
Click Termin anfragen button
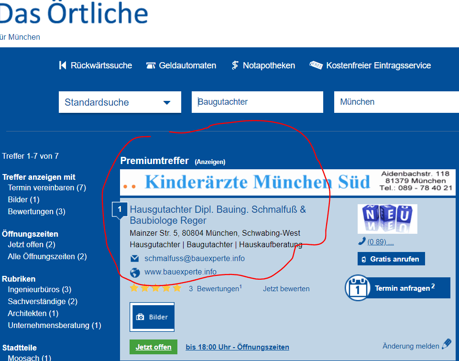tap(398, 288)
